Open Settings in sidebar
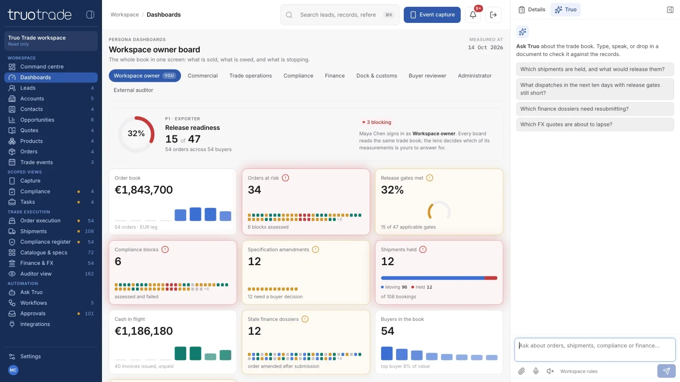680x382 pixels. [x=51, y=357]
